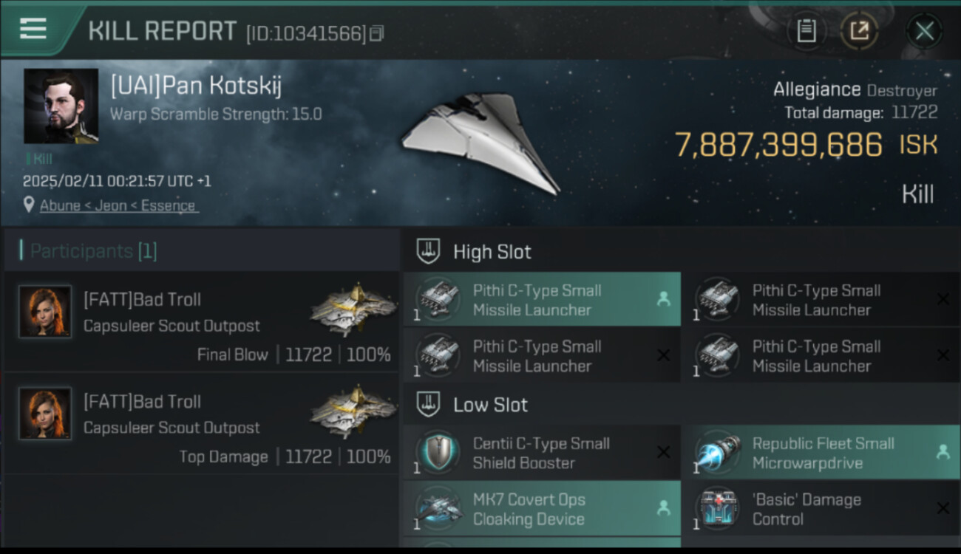Click the location pin icon beside Abune

tap(29, 205)
